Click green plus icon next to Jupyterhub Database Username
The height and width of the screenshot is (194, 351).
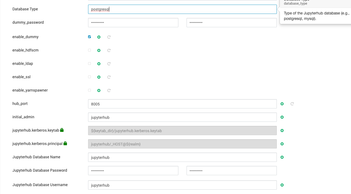[x=282, y=185]
